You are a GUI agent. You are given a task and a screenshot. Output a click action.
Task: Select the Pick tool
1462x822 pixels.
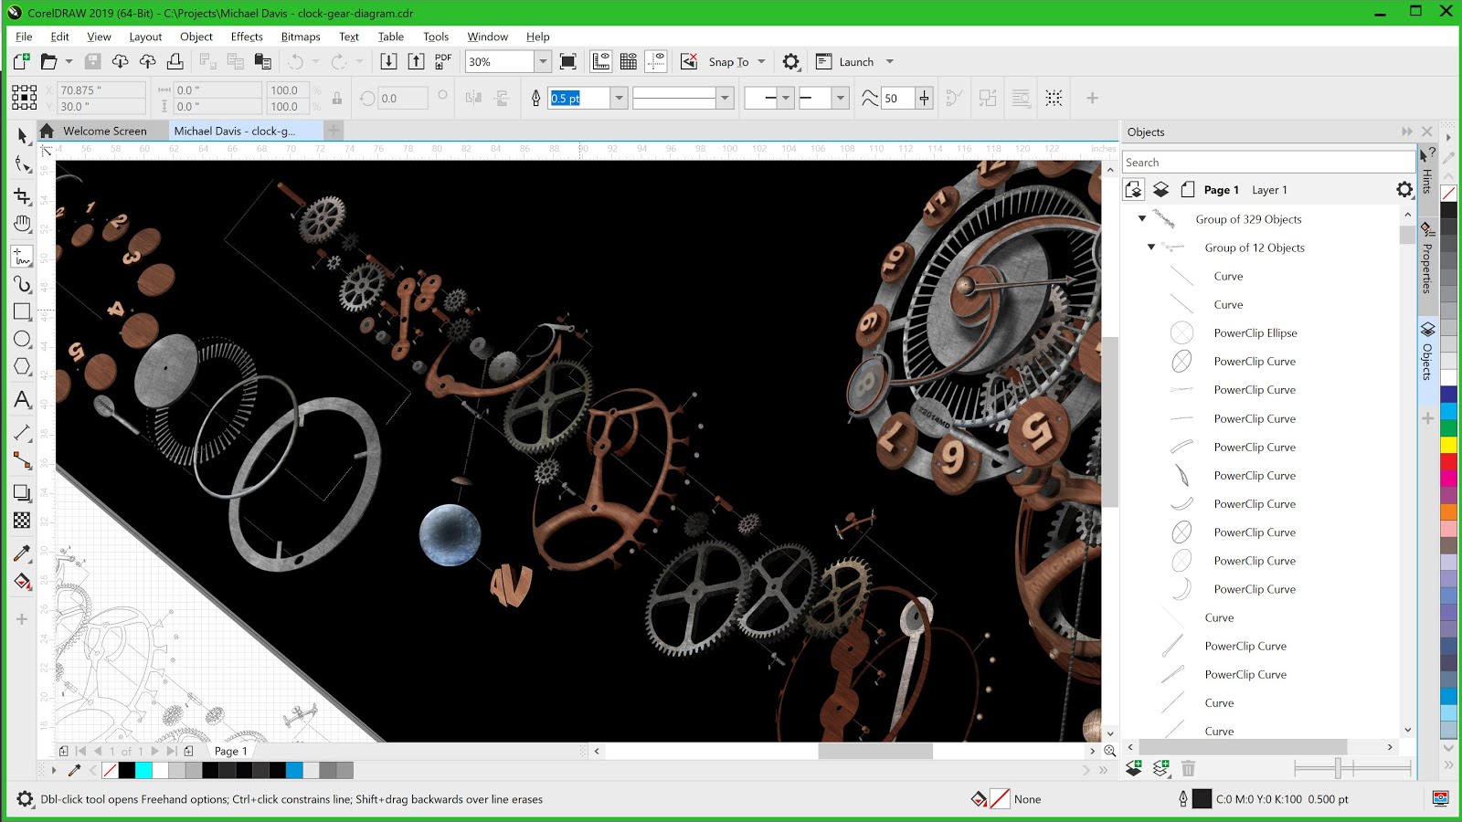(x=22, y=136)
